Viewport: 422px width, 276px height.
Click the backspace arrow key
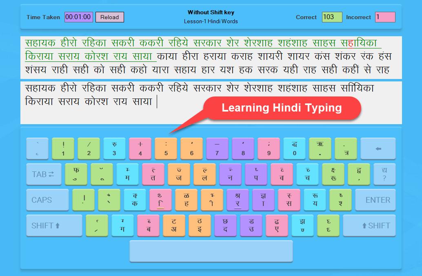(378, 149)
